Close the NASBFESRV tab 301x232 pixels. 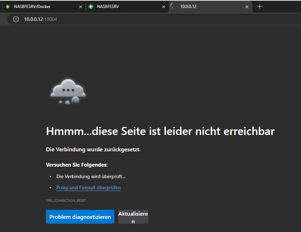point(164,7)
